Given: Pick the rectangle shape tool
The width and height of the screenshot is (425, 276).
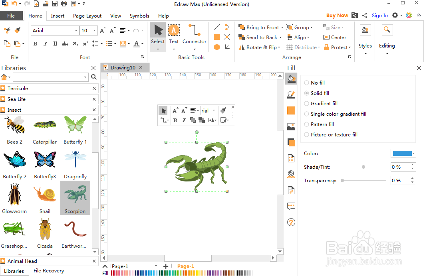Looking at the screenshot, I should [x=217, y=37].
